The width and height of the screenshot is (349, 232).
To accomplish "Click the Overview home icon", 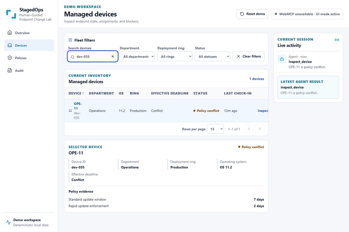I will click(10, 33).
